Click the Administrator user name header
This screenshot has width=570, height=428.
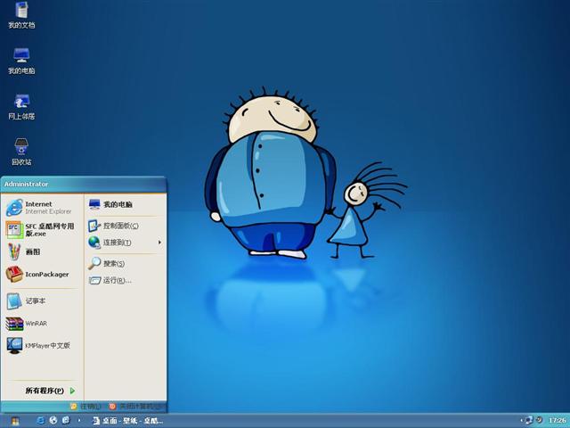(26, 185)
